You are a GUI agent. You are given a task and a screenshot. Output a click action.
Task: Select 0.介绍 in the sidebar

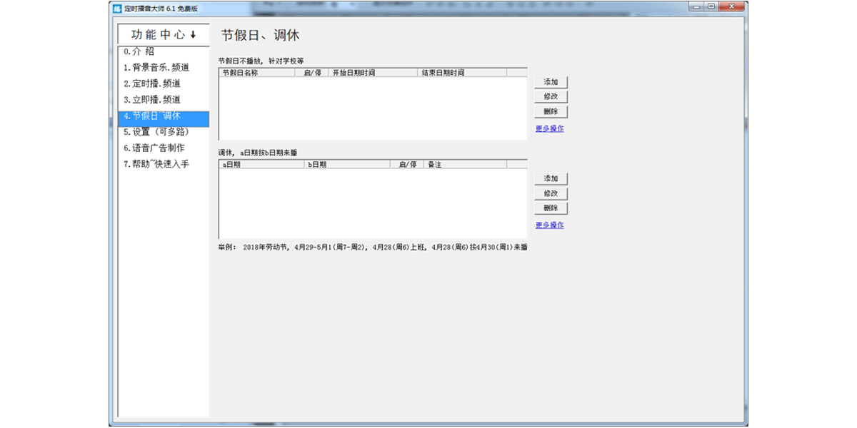(x=138, y=51)
